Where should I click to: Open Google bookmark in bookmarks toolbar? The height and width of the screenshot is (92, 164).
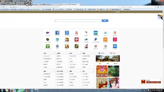tap(24, 9)
